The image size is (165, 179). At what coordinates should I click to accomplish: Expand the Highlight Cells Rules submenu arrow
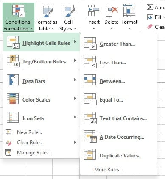click(x=75, y=42)
